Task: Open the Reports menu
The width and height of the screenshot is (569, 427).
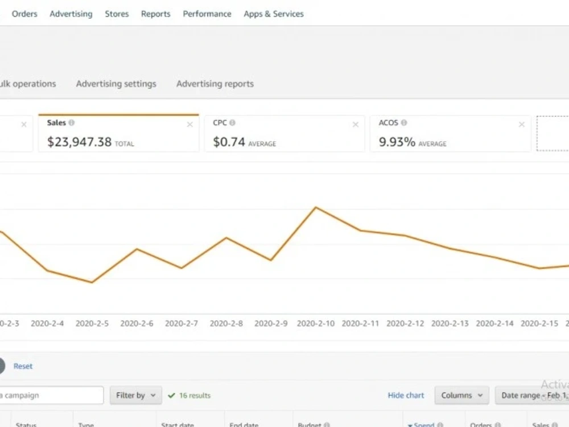Action: pos(156,14)
